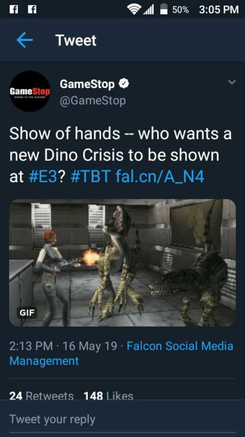Open the @GameStop handle
The width and height of the screenshot is (245, 437).
pos(93,100)
